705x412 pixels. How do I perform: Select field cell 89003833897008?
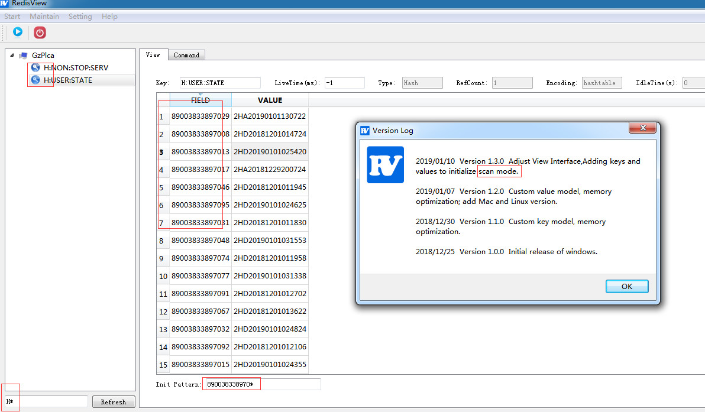[x=200, y=134]
